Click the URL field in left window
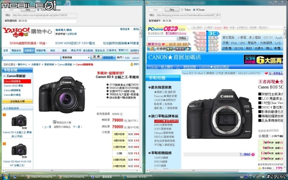288x180 pixels. tap(45, 15)
